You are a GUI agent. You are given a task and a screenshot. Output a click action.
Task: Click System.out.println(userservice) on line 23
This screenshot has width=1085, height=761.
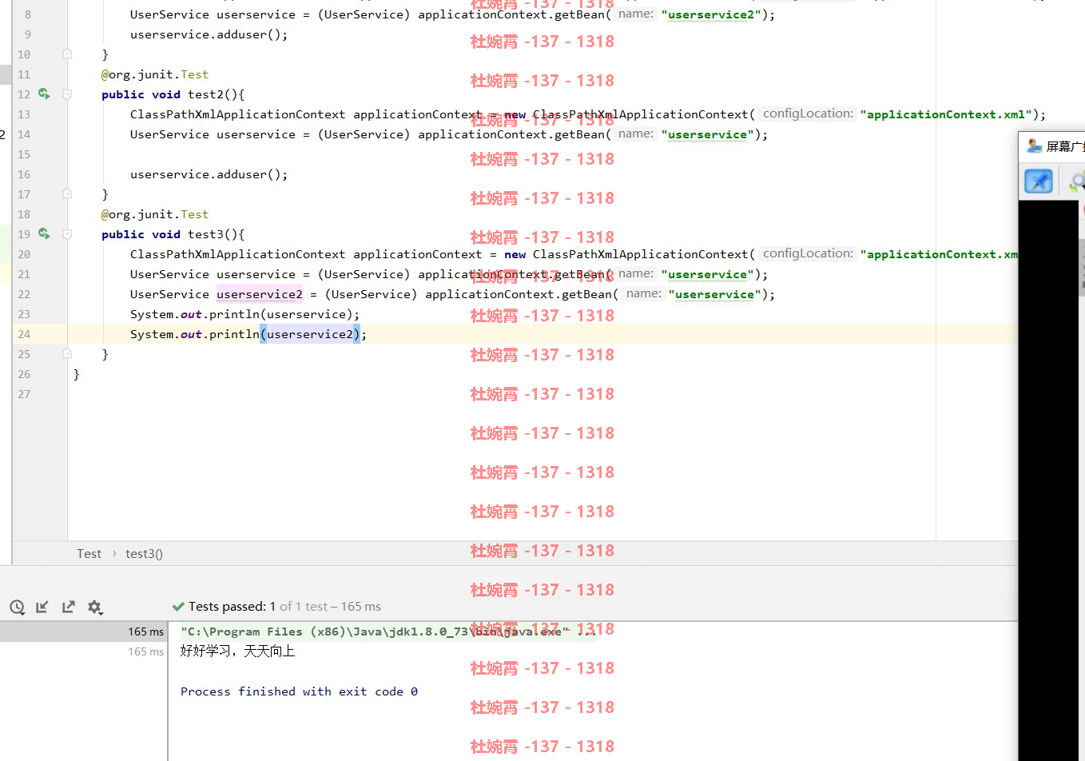(x=244, y=314)
